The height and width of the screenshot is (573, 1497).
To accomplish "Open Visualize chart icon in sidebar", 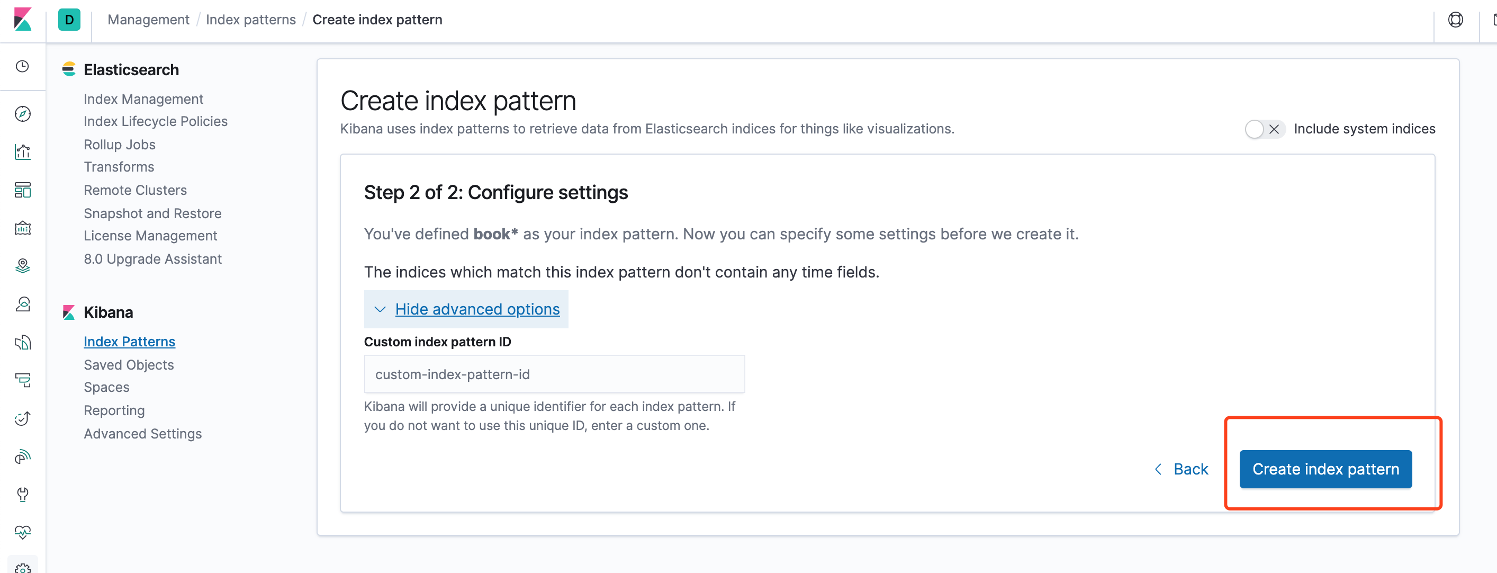I will coord(23,151).
